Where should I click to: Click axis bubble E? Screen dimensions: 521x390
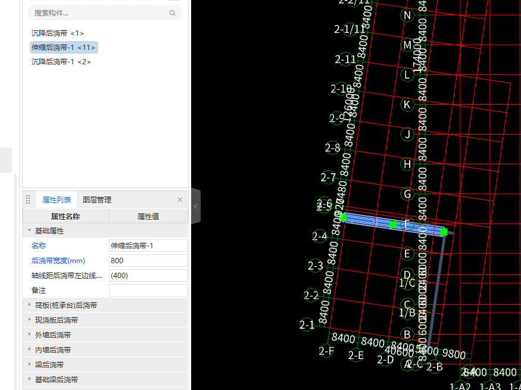point(407,254)
